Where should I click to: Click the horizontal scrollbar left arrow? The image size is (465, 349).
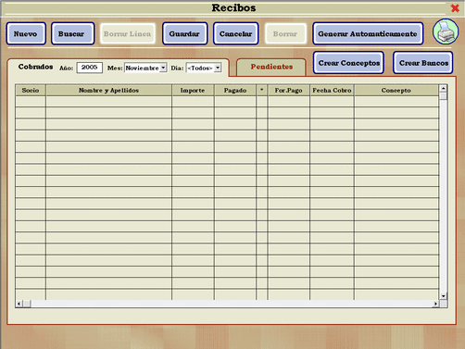tap(19, 304)
